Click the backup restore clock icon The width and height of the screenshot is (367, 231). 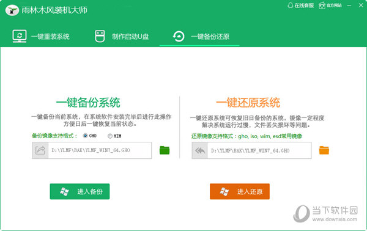click(179, 37)
